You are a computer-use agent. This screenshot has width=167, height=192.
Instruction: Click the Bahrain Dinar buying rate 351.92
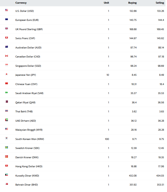tap(133, 185)
